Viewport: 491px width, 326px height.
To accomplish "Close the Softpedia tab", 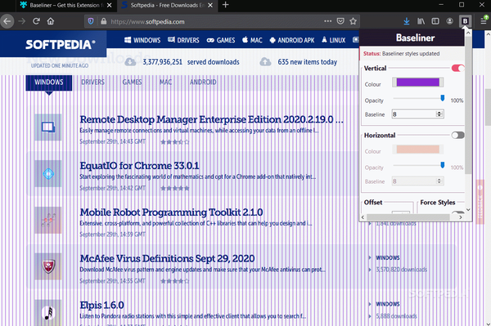I will click(x=210, y=5).
